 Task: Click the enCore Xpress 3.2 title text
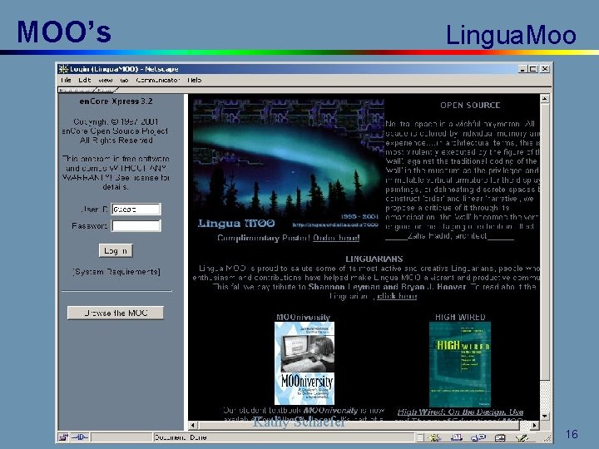116,101
